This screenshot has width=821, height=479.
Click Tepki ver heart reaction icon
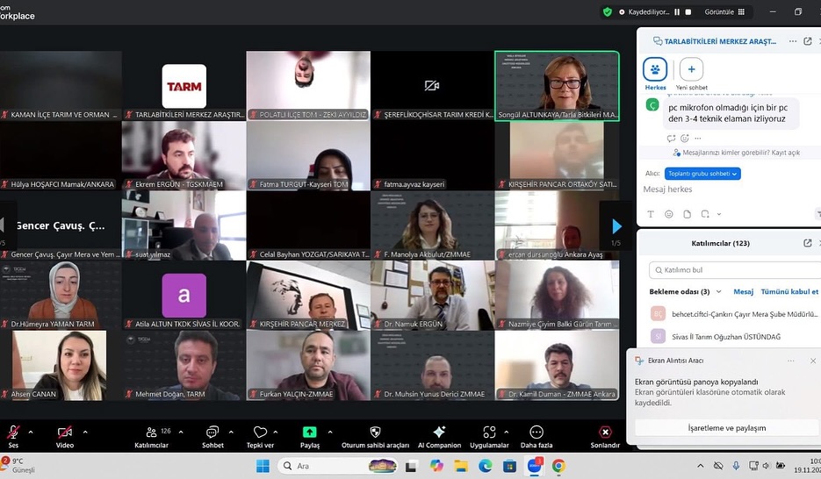tap(260, 433)
